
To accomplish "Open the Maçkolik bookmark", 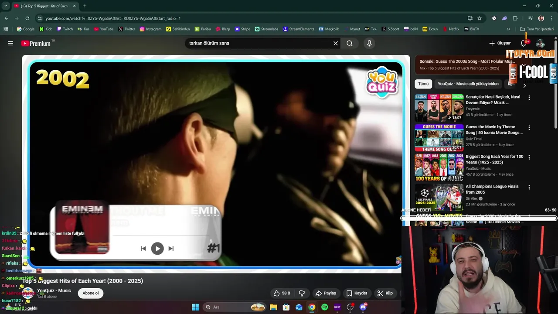I will (x=329, y=29).
